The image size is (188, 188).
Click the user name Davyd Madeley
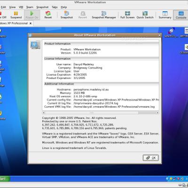[84, 64]
